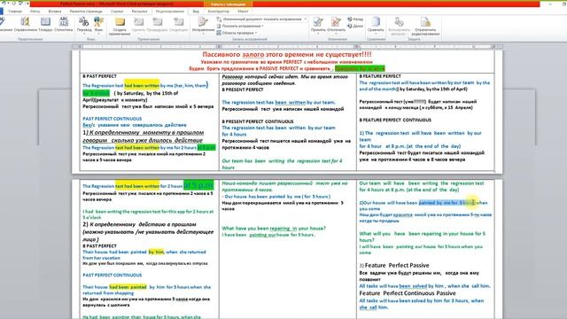Viewport: 567px width, 319px height.
Task: Open the Язык language menu
Action: pos(98,25)
